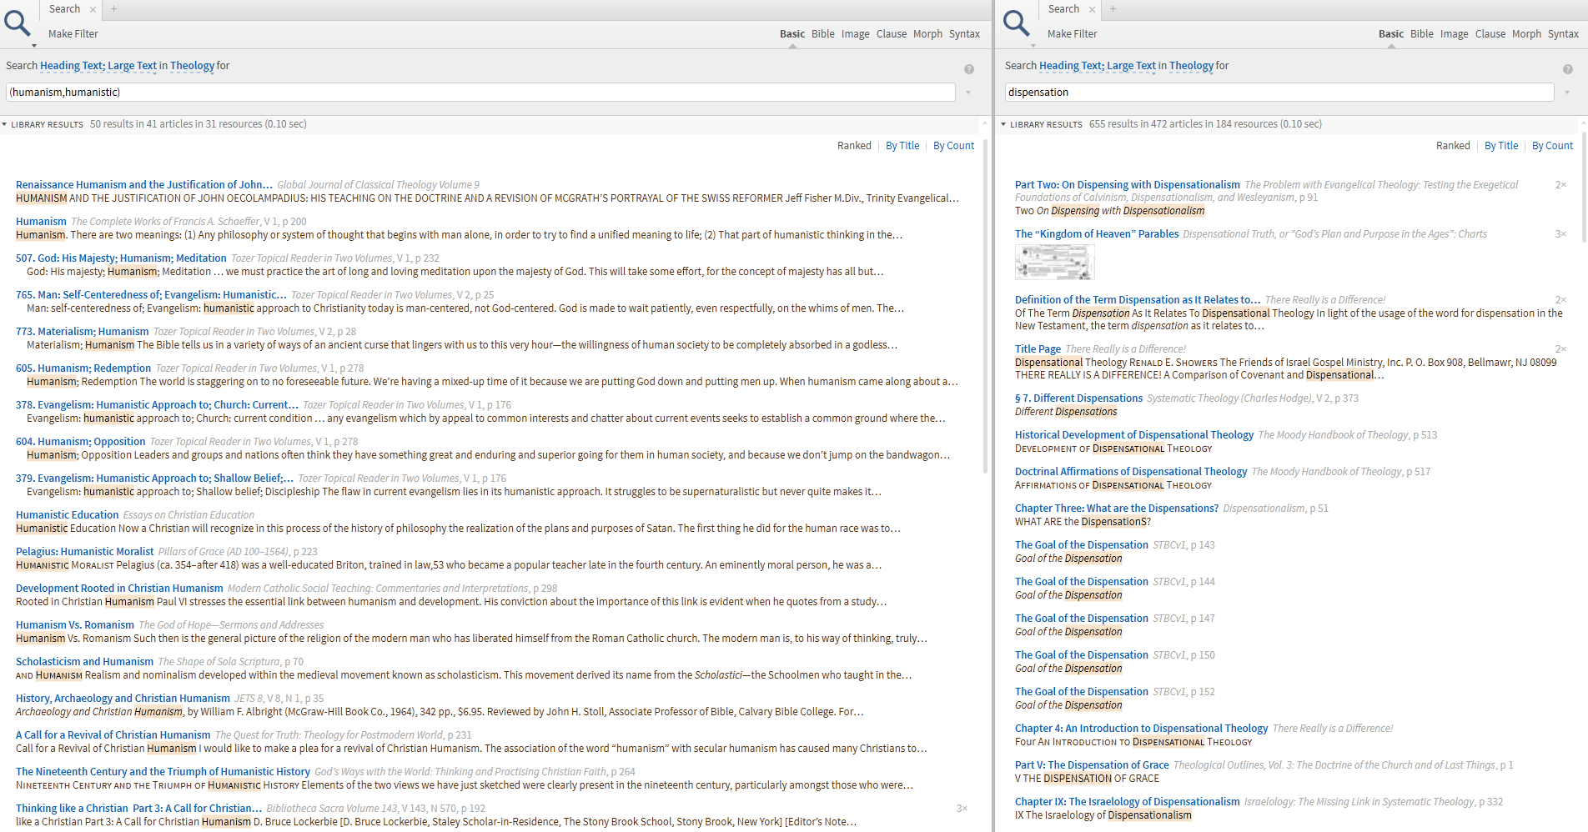Open 'Historical Development of Dispensational Theology' result

tap(1134, 435)
